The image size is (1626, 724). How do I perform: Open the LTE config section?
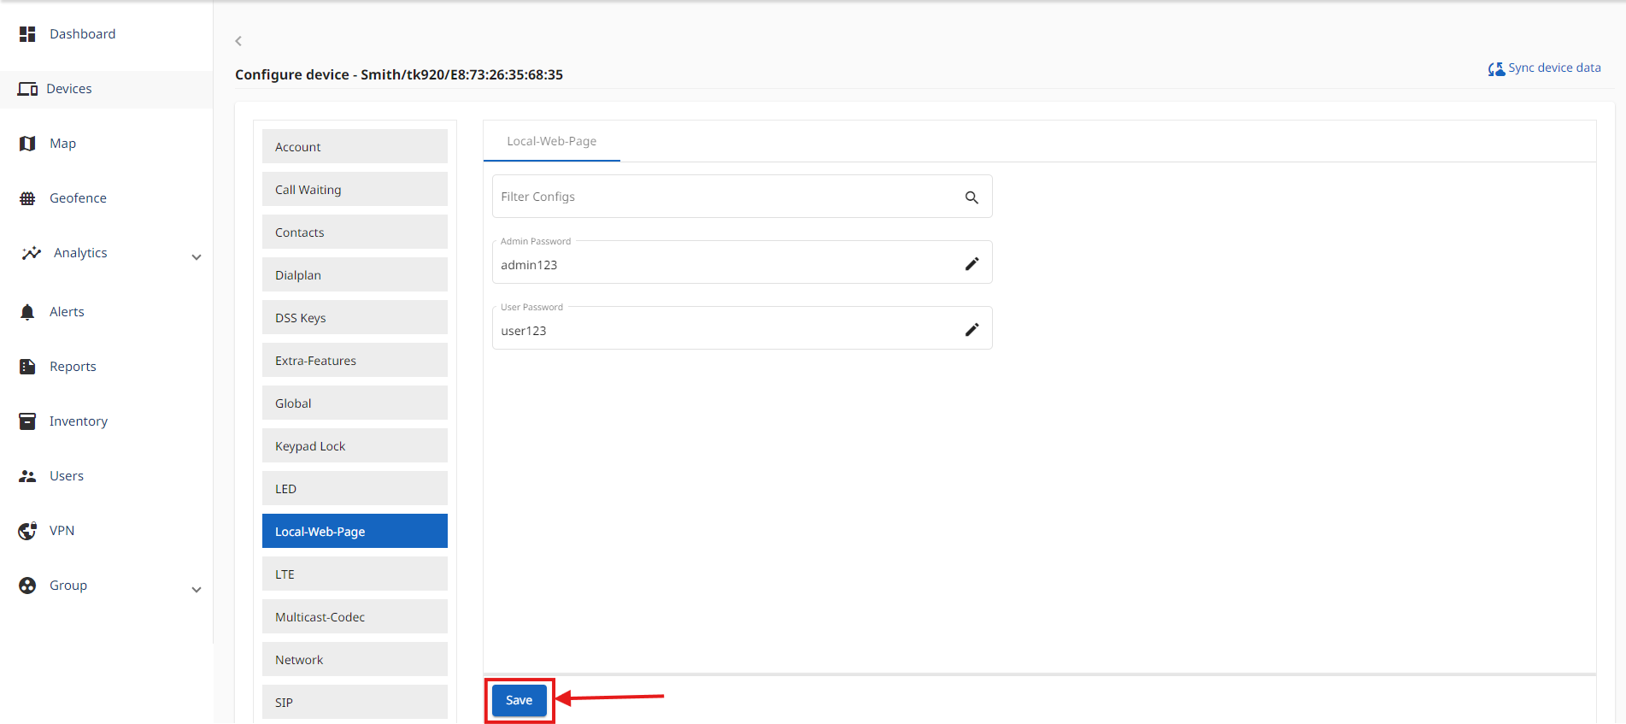point(355,574)
